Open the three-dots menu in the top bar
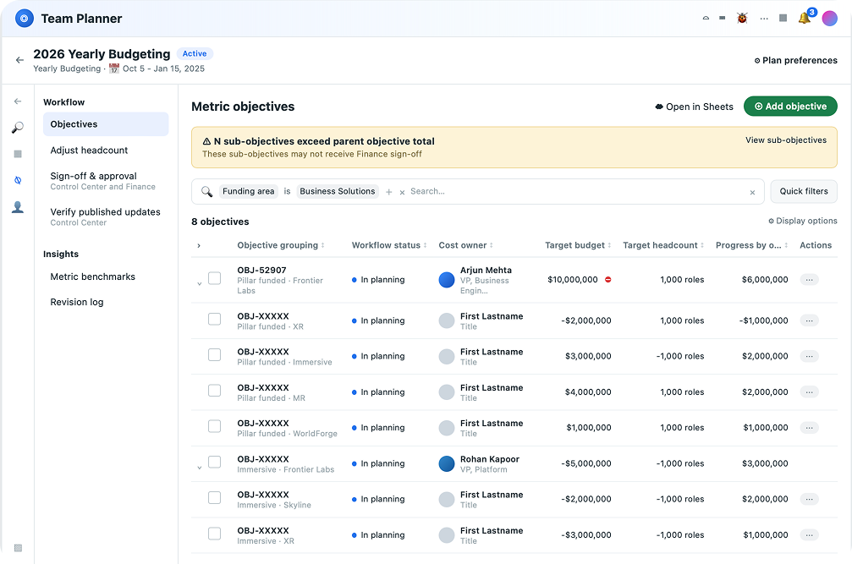This screenshot has height=564, width=852. 764,19
